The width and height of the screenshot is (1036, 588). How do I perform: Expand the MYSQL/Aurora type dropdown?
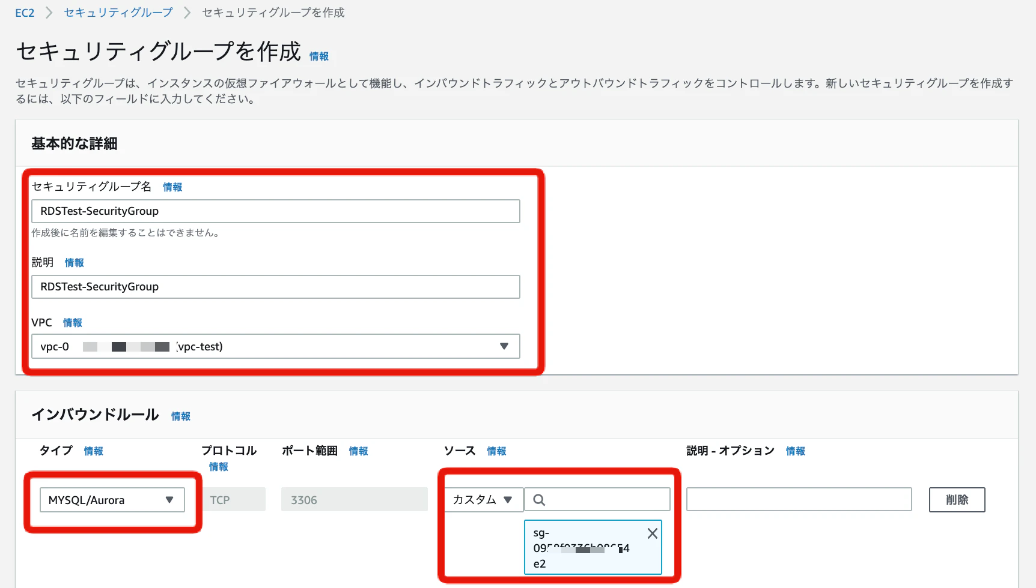112,500
